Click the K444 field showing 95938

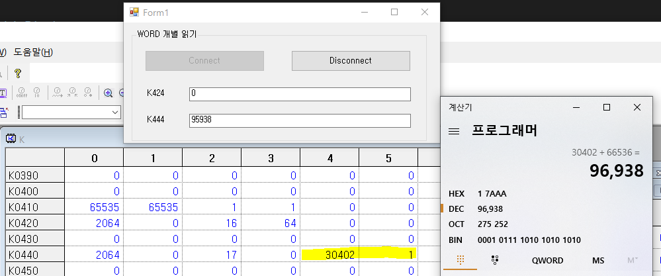point(300,120)
